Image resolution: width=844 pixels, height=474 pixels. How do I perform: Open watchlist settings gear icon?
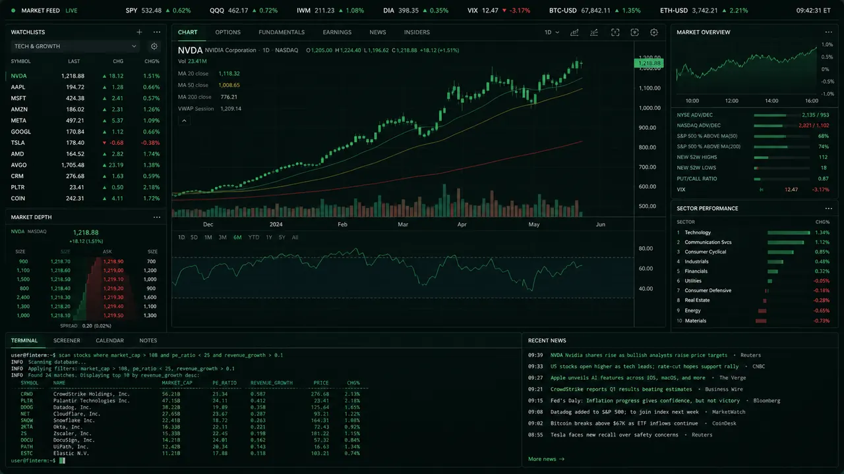coord(154,46)
